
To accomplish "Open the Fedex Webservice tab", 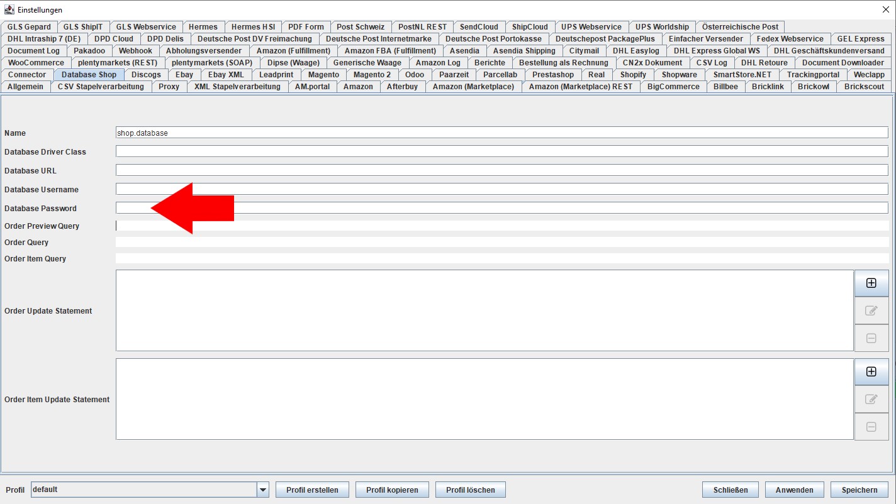I will tap(790, 39).
